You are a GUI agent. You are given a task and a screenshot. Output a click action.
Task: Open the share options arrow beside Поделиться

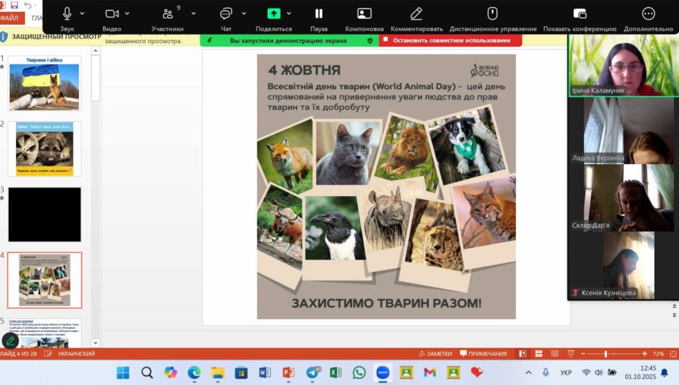point(288,13)
